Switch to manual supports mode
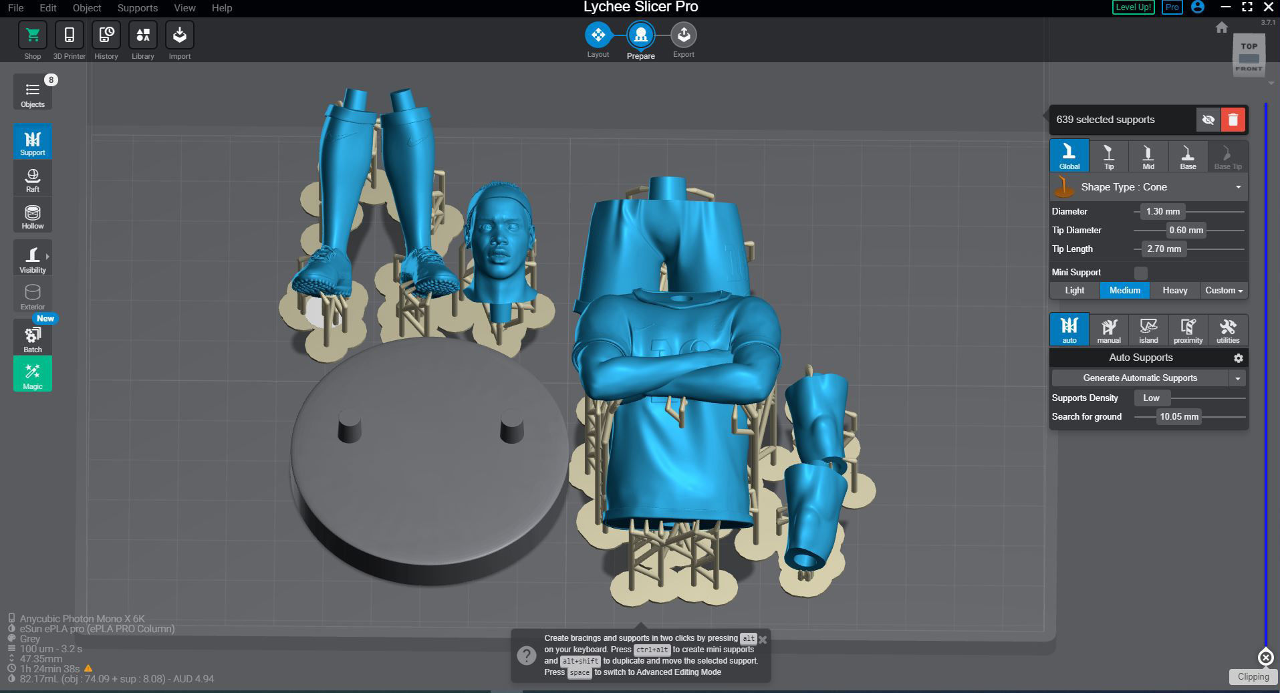The image size is (1280, 693). click(x=1109, y=329)
